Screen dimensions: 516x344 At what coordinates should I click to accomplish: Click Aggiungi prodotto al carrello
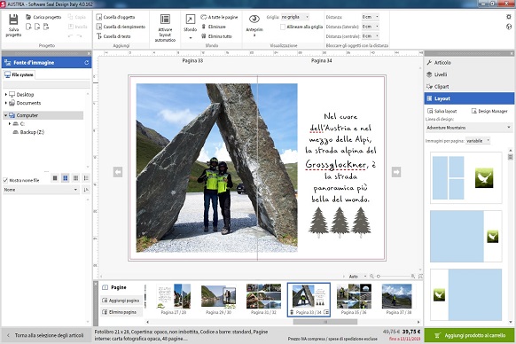(470, 335)
